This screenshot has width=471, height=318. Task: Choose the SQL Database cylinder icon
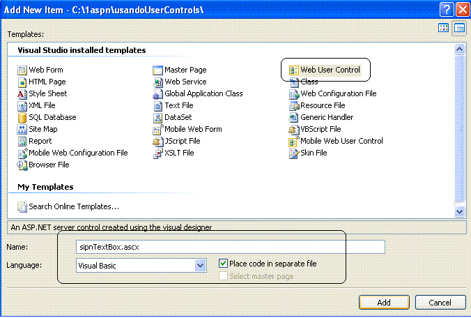coord(22,118)
